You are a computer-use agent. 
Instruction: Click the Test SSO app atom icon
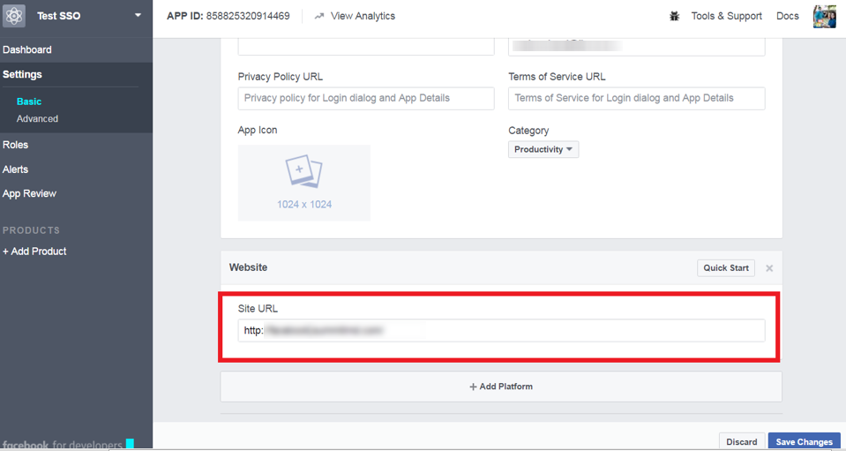click(x=14, y=16)
